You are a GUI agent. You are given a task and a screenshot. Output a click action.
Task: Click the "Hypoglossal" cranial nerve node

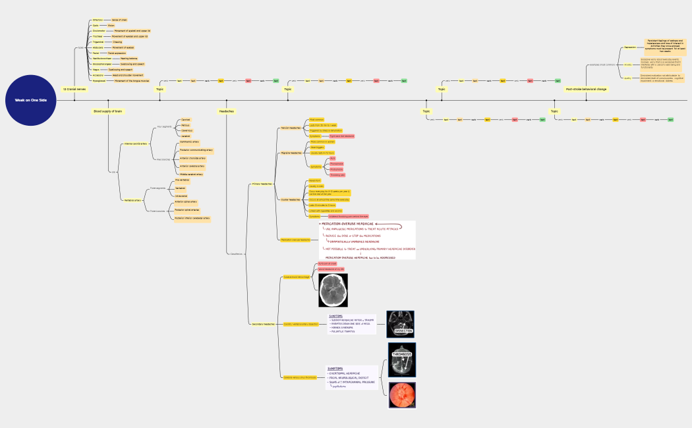click(x=99, y=81)
